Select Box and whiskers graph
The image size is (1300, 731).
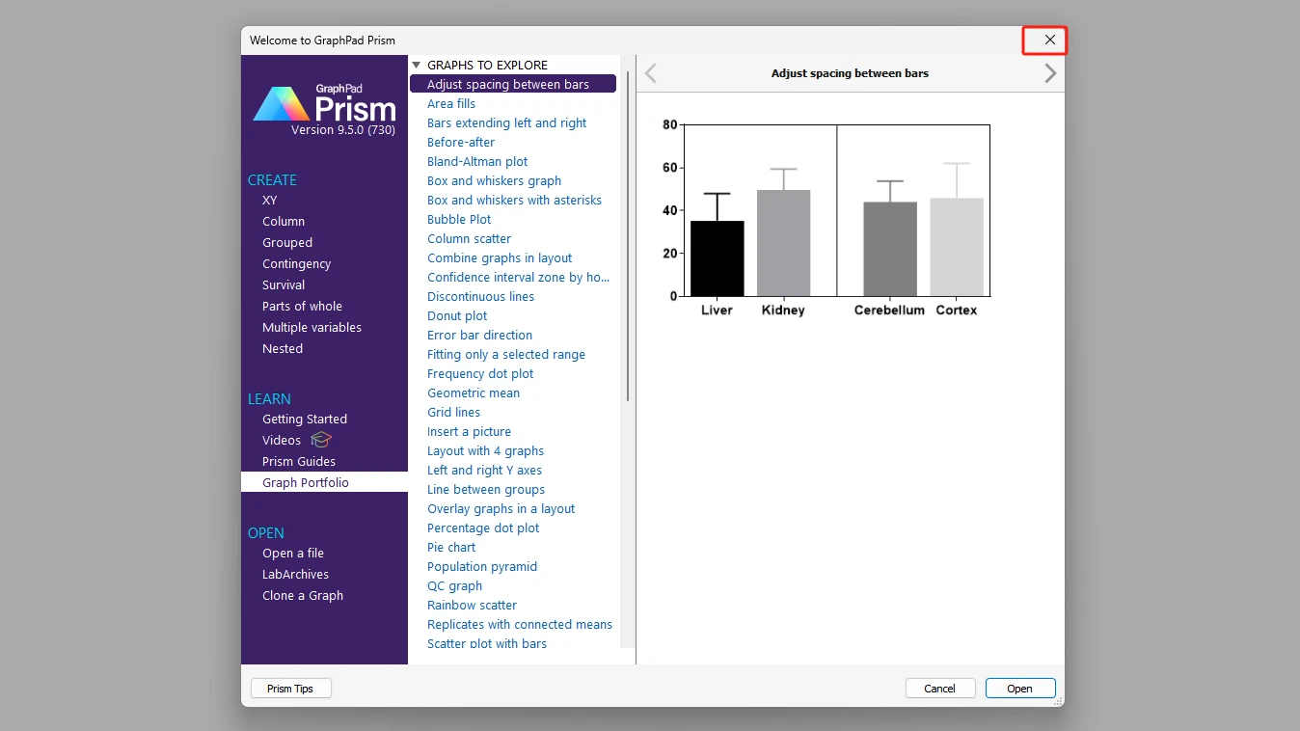pyautogui.click(x=495, y=180)
